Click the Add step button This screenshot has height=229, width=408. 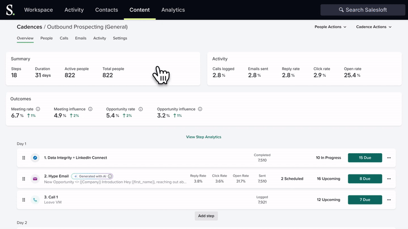pos(206,216)
